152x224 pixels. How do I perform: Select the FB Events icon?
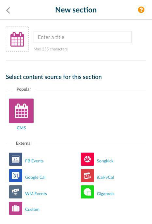click(16, 159)
